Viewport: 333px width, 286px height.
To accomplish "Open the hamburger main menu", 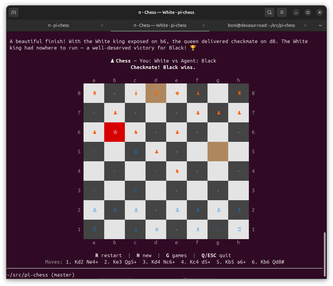I will pyautogui.click(x=282, y=12).
